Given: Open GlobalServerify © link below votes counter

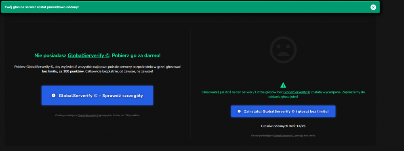Looking at the screenshot, I should click(x=284, y=136).
